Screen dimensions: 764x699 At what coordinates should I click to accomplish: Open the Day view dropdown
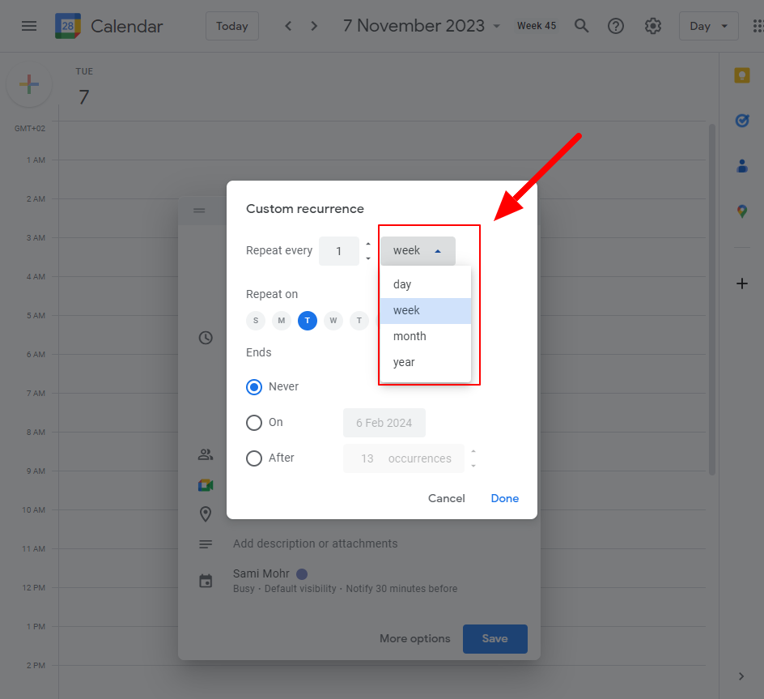tap(708, 26)
